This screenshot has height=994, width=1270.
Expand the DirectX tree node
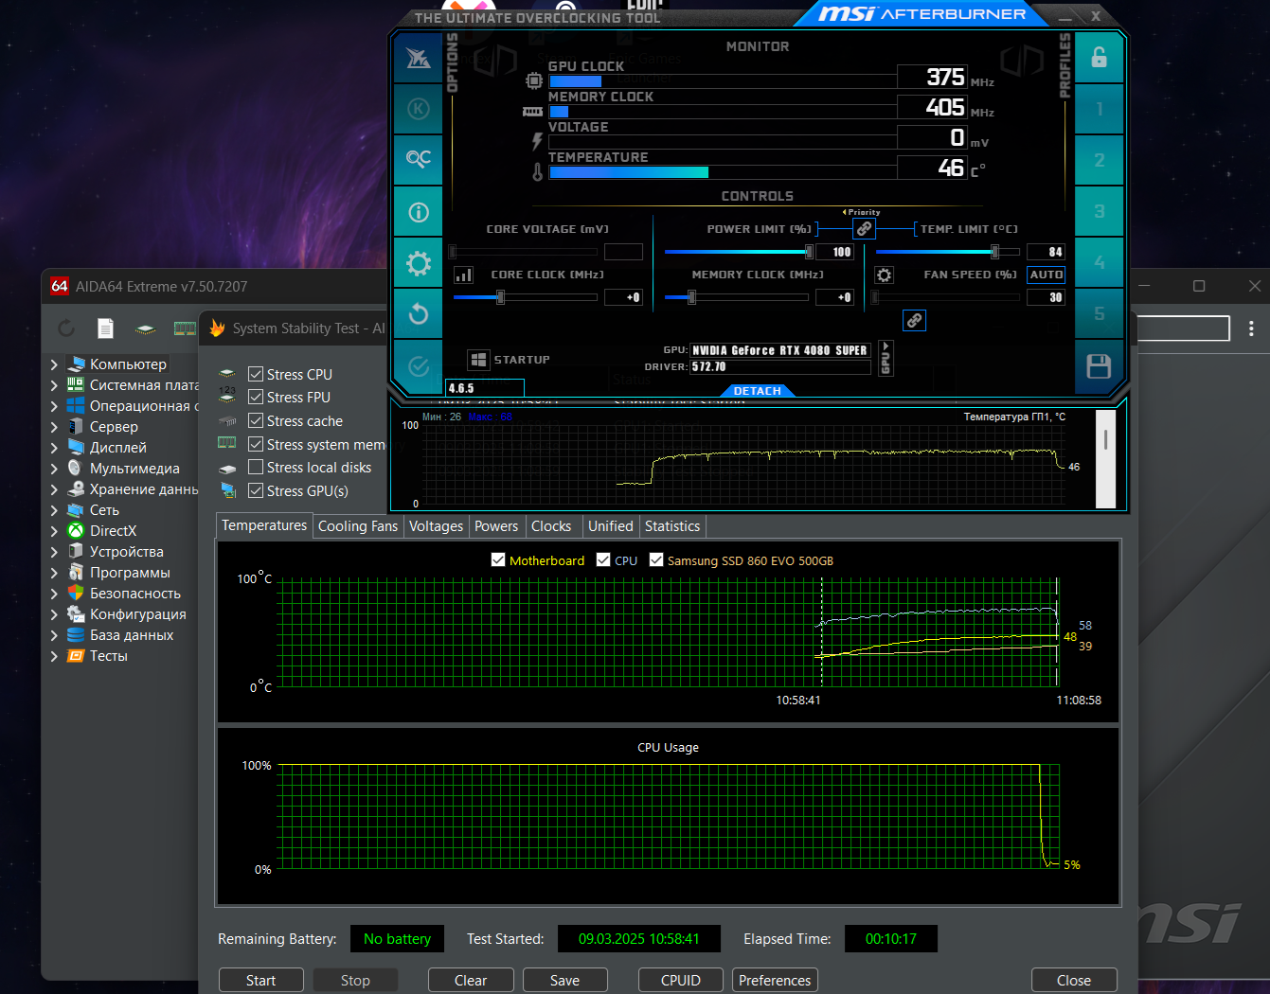pyautogui.click(x=54, y=531)
